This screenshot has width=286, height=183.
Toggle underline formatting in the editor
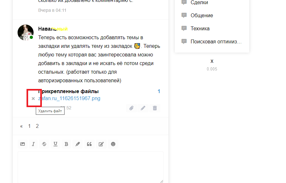coord(55,144)
